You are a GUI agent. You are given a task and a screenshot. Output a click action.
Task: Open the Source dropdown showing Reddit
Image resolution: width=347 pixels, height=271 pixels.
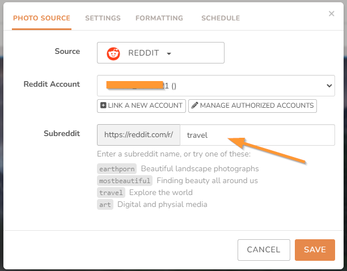160,53
